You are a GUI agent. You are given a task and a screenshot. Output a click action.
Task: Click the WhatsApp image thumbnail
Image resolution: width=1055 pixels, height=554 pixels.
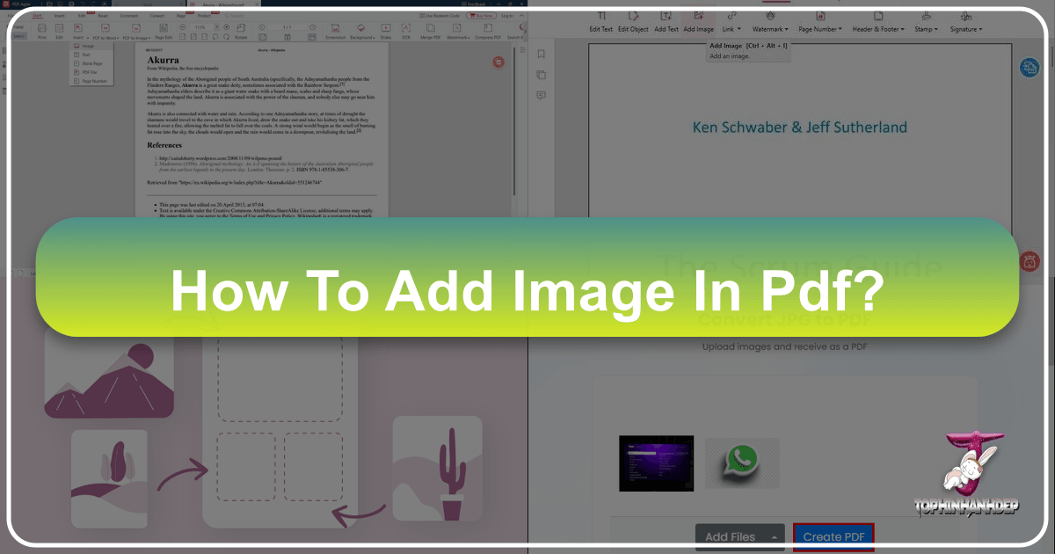pos(741,461)
